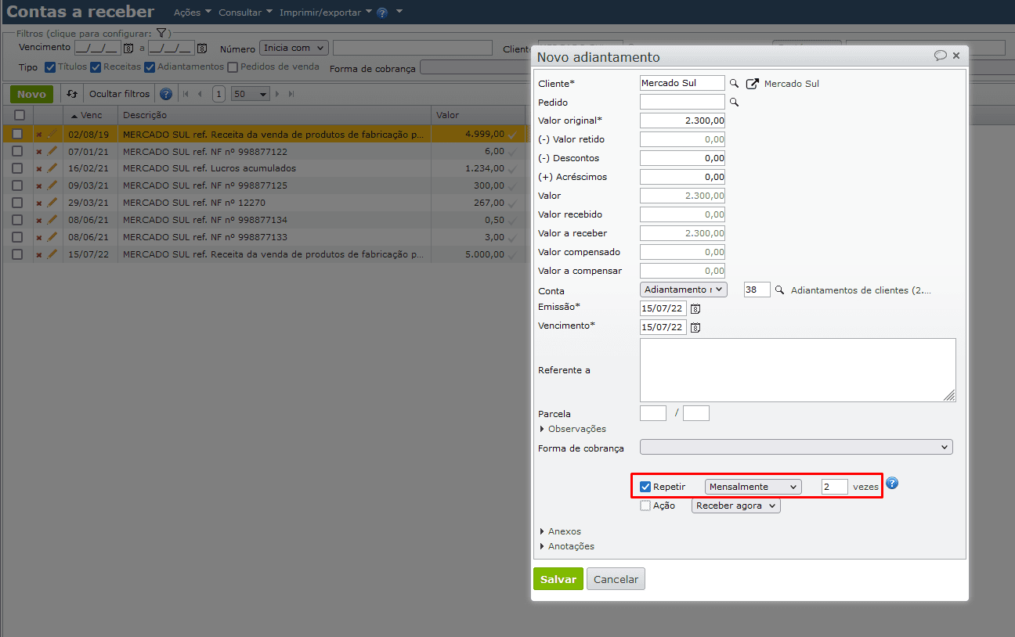Expand the Anotações section
This screenshot has height=637, width=1015.
(x=567, y=546)
